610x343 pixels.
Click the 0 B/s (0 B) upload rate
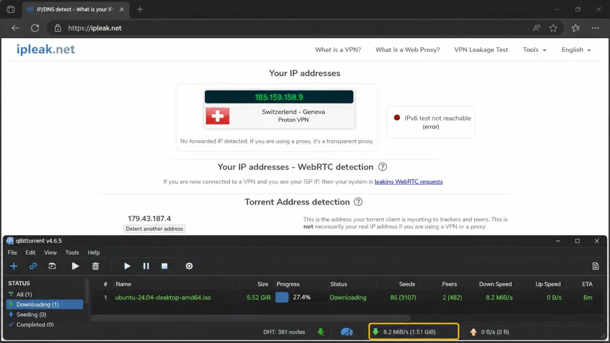489,332
